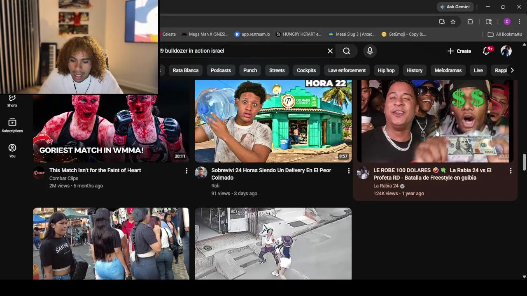
Task: Click the page vertical scrollbar thumb
Action: click(x=524, y=162)
